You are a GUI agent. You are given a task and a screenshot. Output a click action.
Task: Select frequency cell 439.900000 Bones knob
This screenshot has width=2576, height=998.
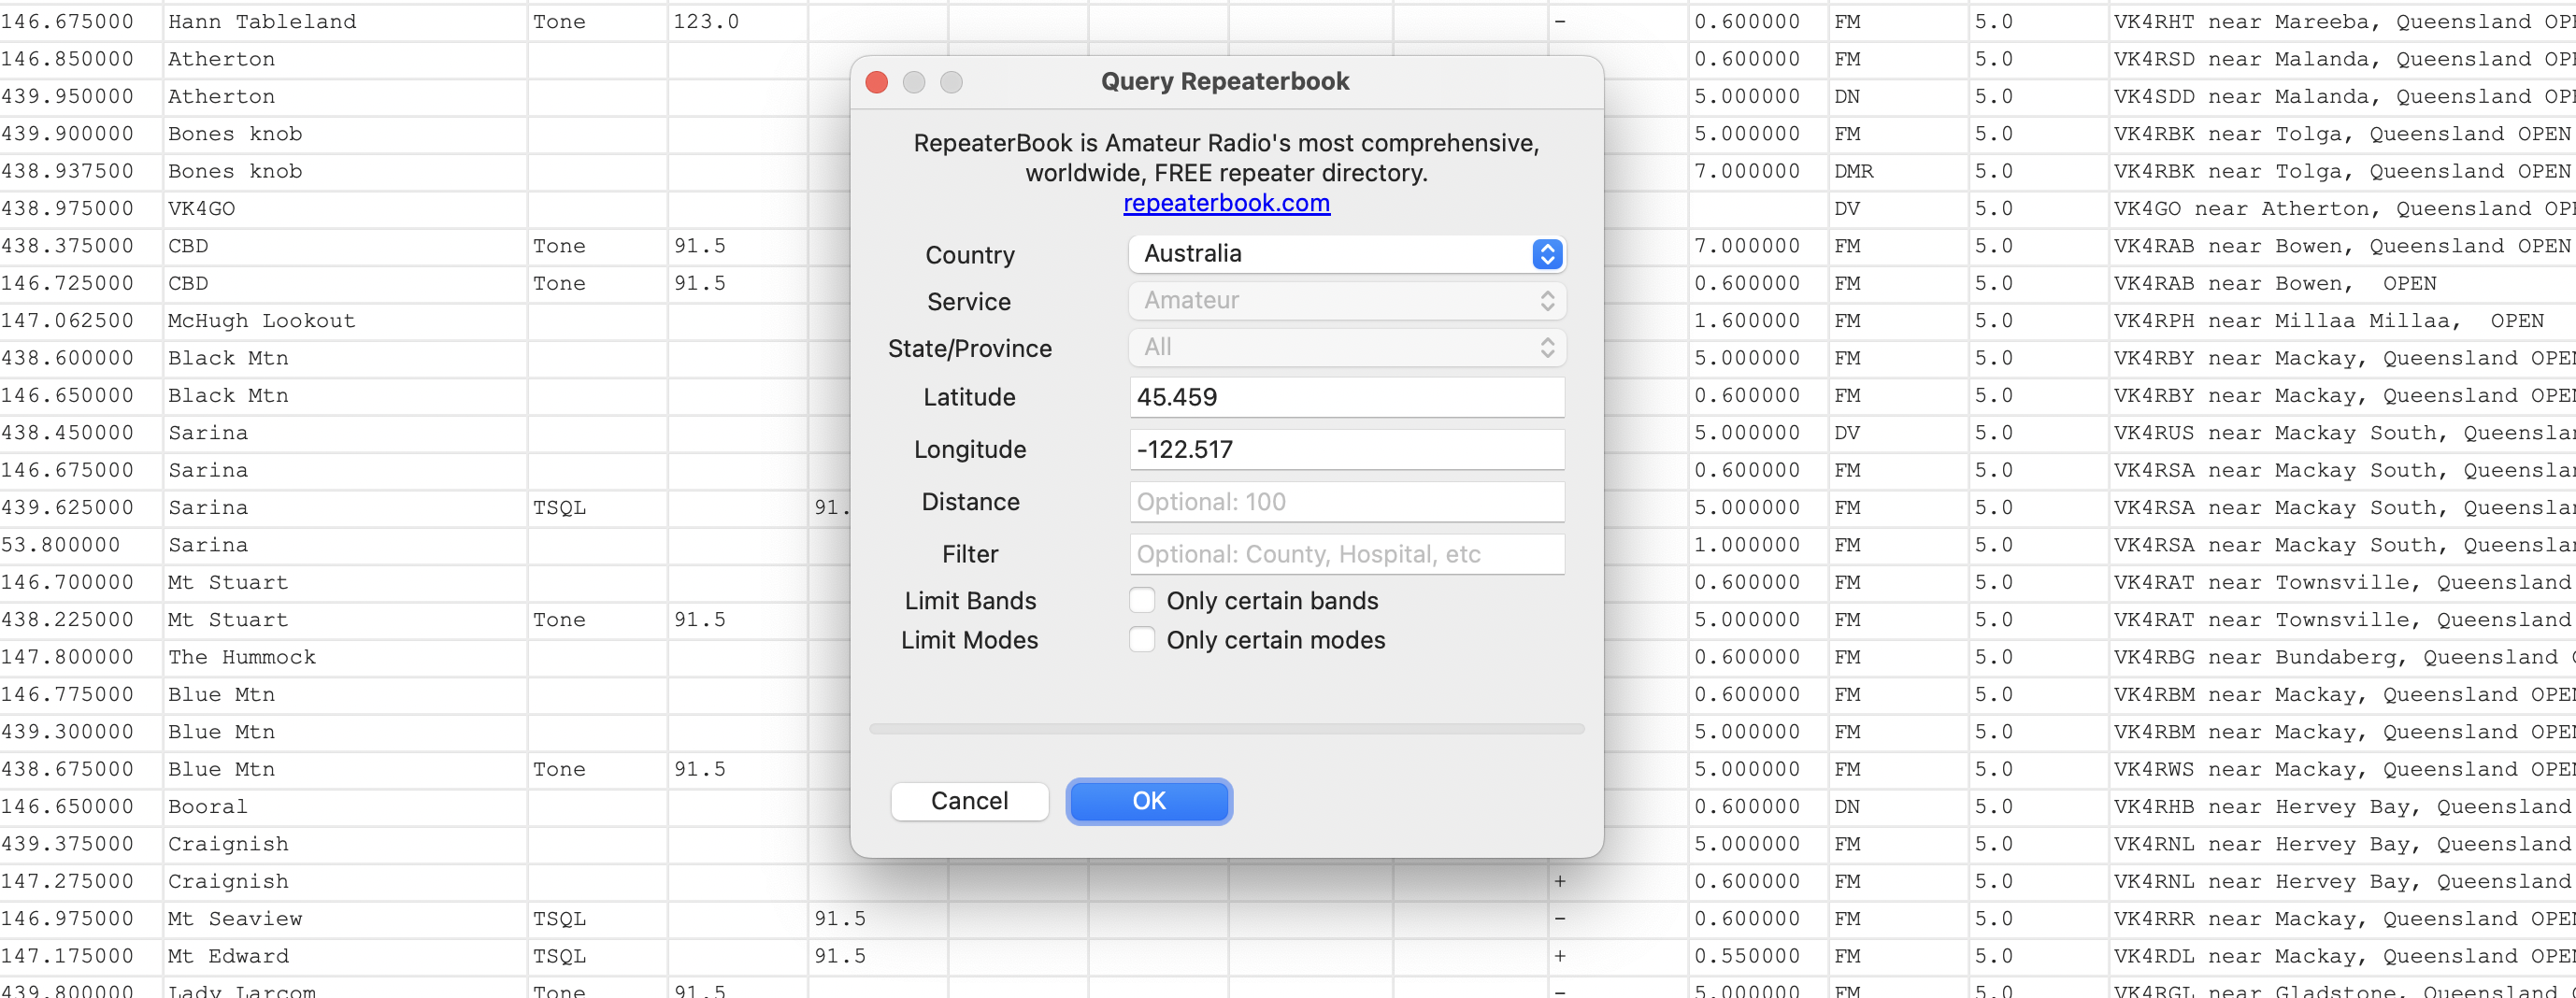80,134
